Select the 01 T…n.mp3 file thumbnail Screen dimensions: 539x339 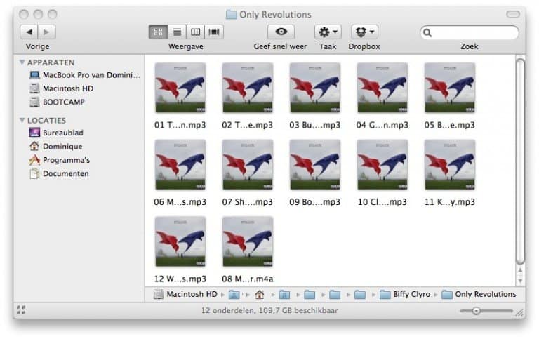click(180, 88)
